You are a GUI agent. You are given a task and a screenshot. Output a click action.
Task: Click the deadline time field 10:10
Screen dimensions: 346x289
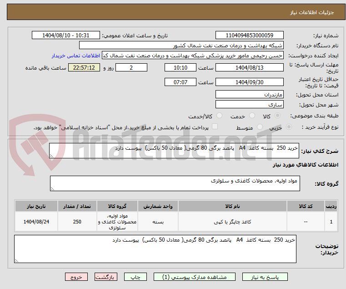tap(181, 68)
